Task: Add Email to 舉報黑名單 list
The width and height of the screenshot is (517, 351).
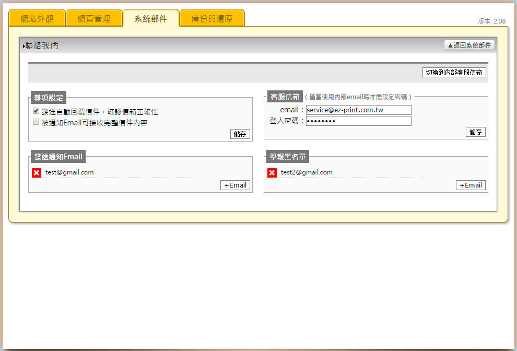Action: pos(471,185)
